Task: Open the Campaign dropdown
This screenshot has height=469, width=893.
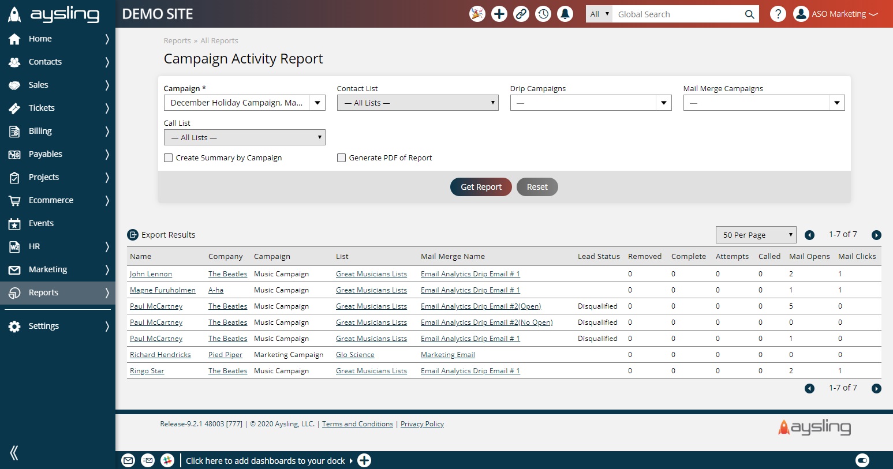Action: click(x=244, y=103)
